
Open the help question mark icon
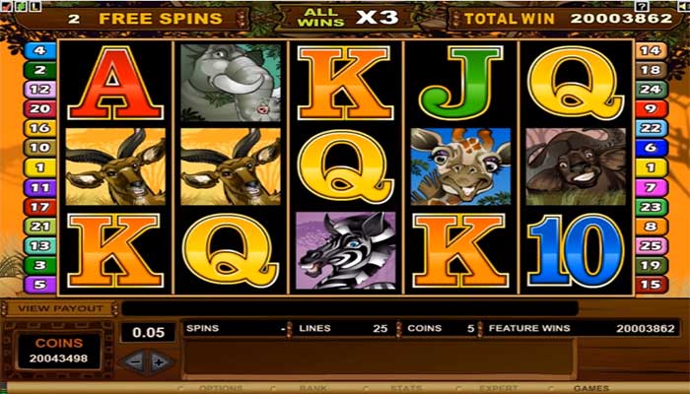pos(642,6)
